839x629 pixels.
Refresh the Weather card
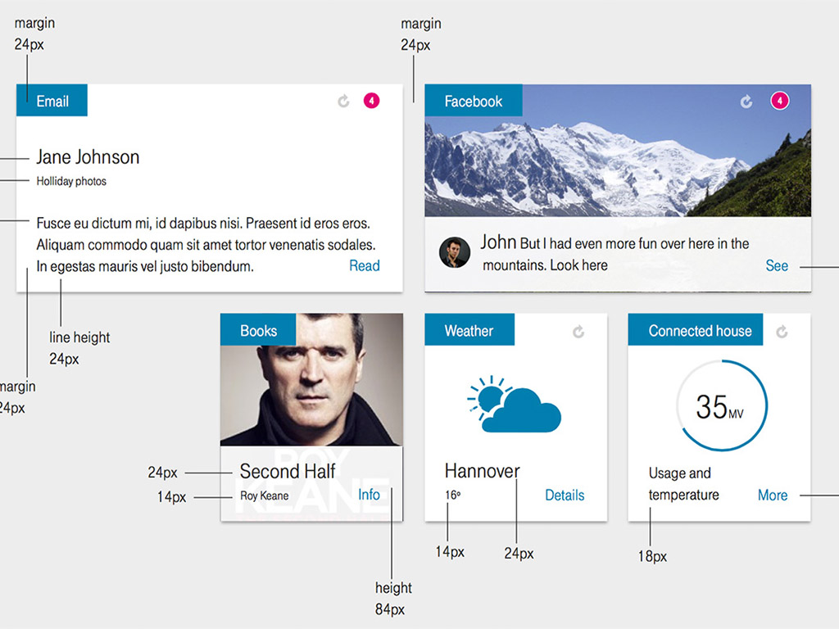[x=578, y=331]
